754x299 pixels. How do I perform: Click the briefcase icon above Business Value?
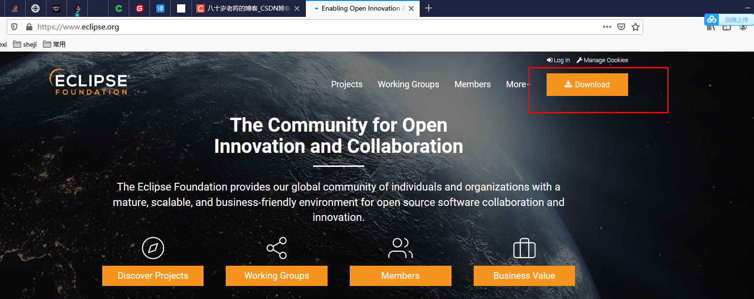coord(524,248)
